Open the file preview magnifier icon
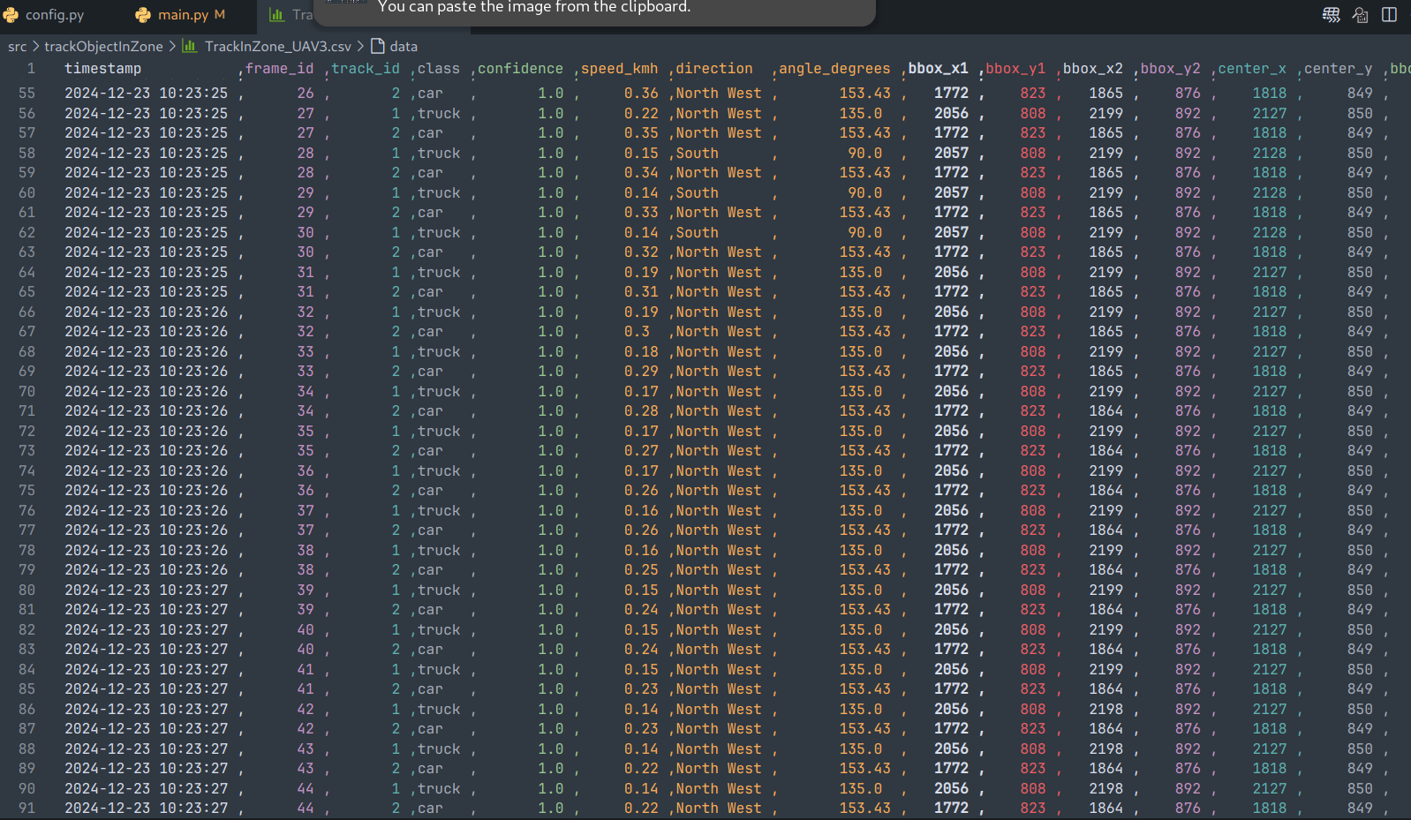Screen dimensions: 1411x820 1360,15
